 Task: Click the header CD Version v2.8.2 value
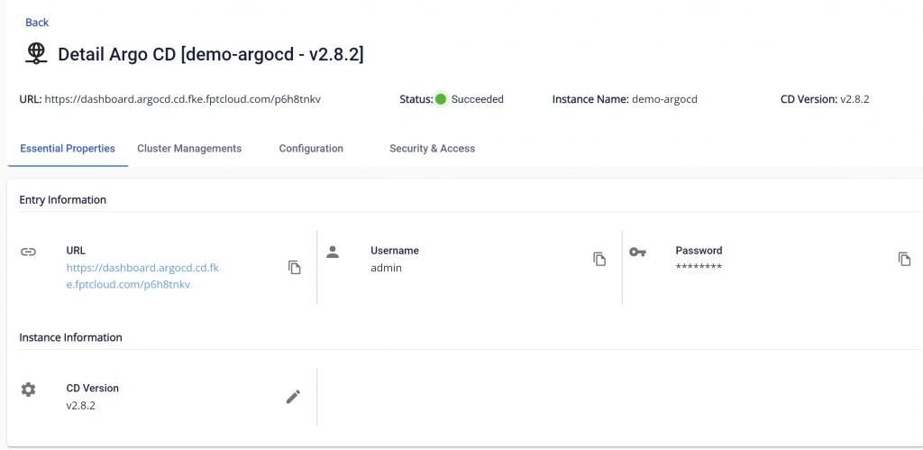click(x=854, y=99)
